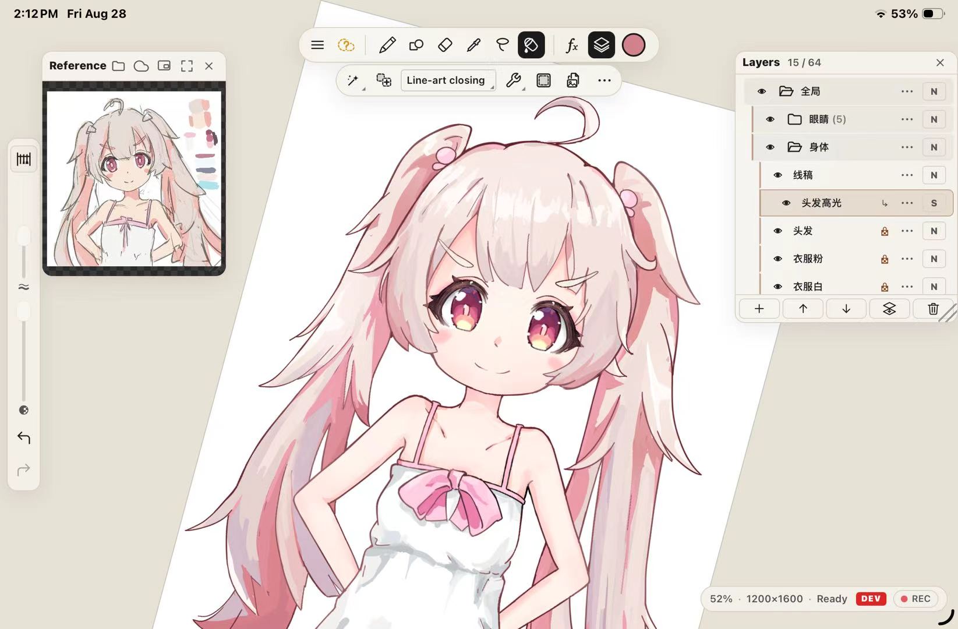Collapse the 身体 folder

tap(794, 147)
